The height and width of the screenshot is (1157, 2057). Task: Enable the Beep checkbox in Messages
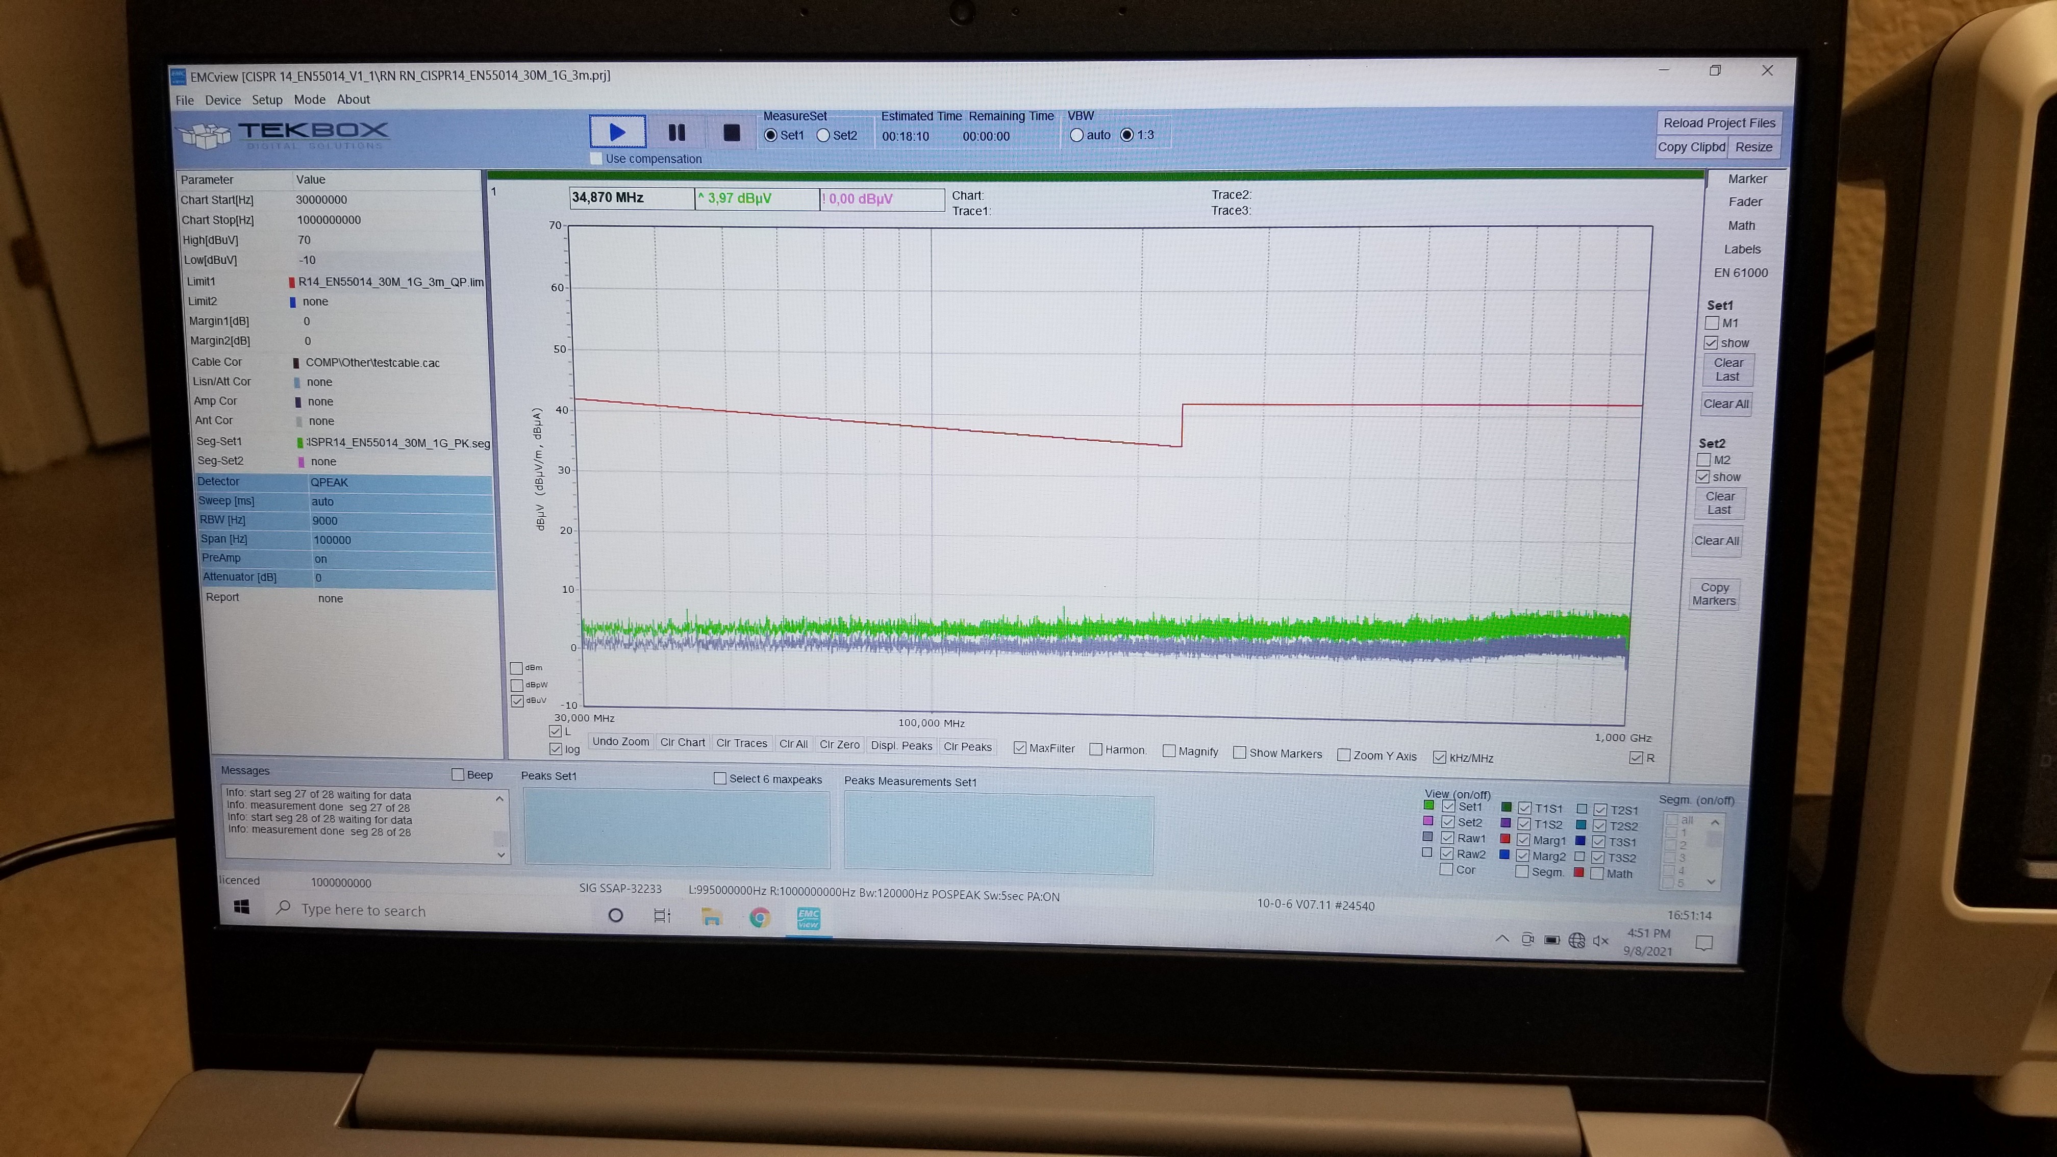[x=458, y=774]
